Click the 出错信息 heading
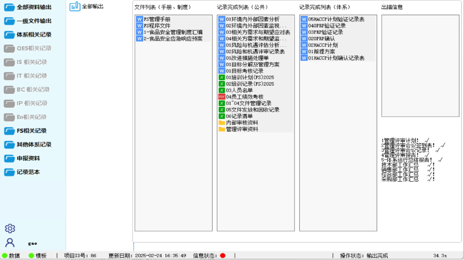 [392, 7]
